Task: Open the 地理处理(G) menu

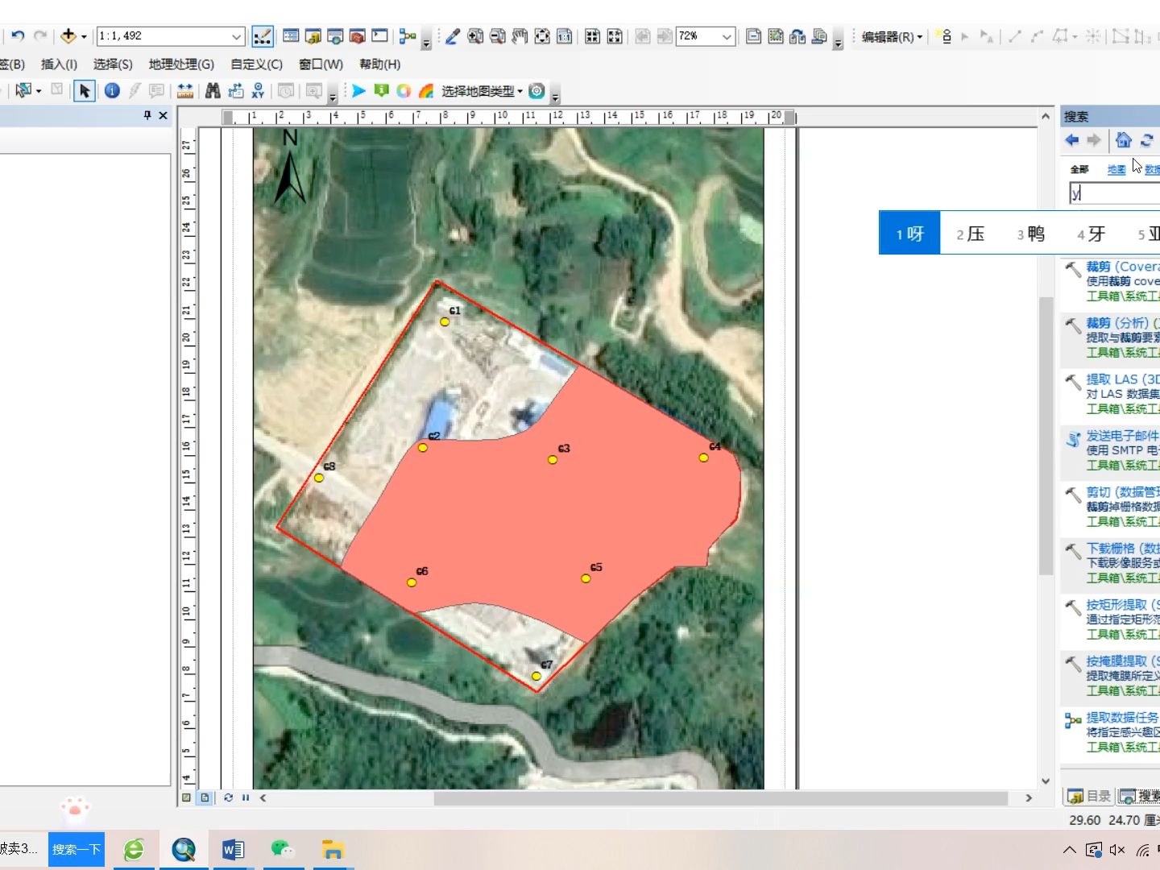Action: click(180, 64)
